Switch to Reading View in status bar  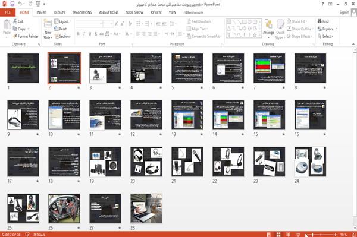coord(288,235)
